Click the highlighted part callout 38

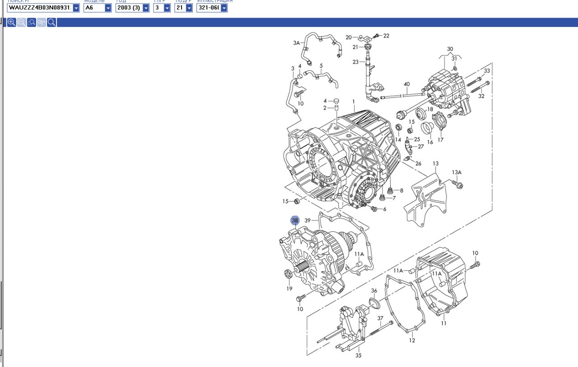(295, 220)
